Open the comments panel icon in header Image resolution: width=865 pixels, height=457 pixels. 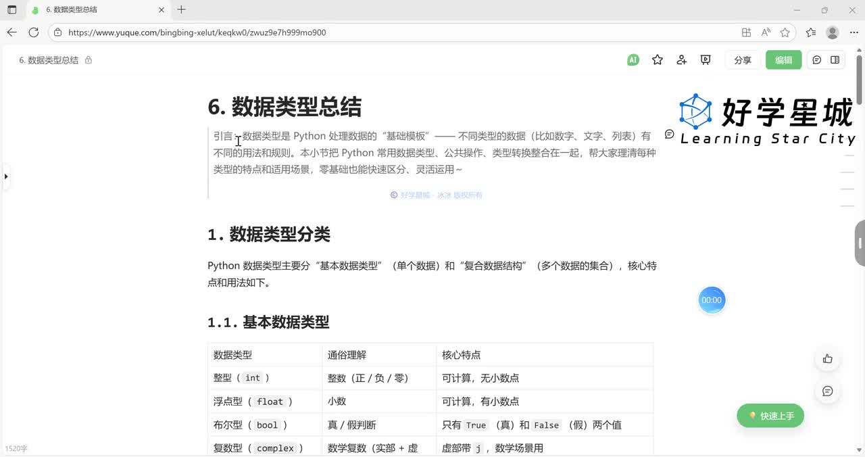(816, 59)
